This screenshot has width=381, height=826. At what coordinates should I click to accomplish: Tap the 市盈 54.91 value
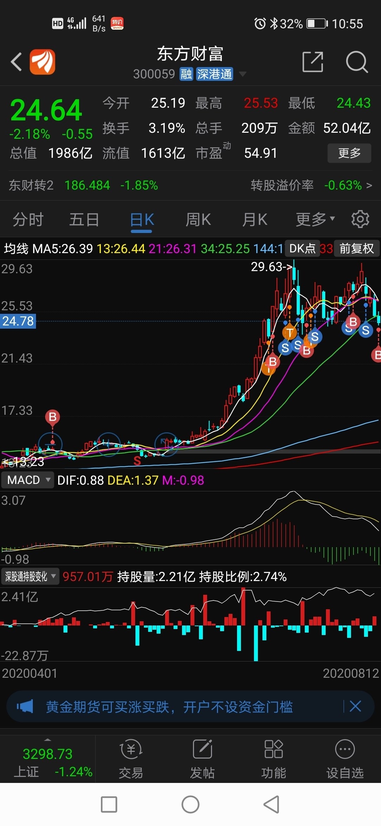[x=261, y=153]
